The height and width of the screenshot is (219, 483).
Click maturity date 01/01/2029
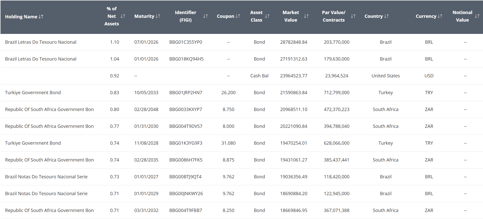pos(146,193)
